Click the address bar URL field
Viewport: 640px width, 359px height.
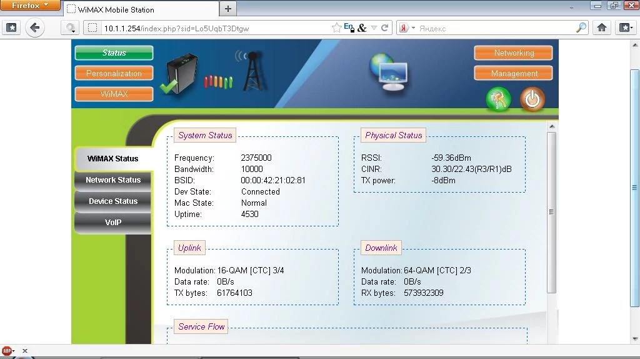[x=212, y=28]
